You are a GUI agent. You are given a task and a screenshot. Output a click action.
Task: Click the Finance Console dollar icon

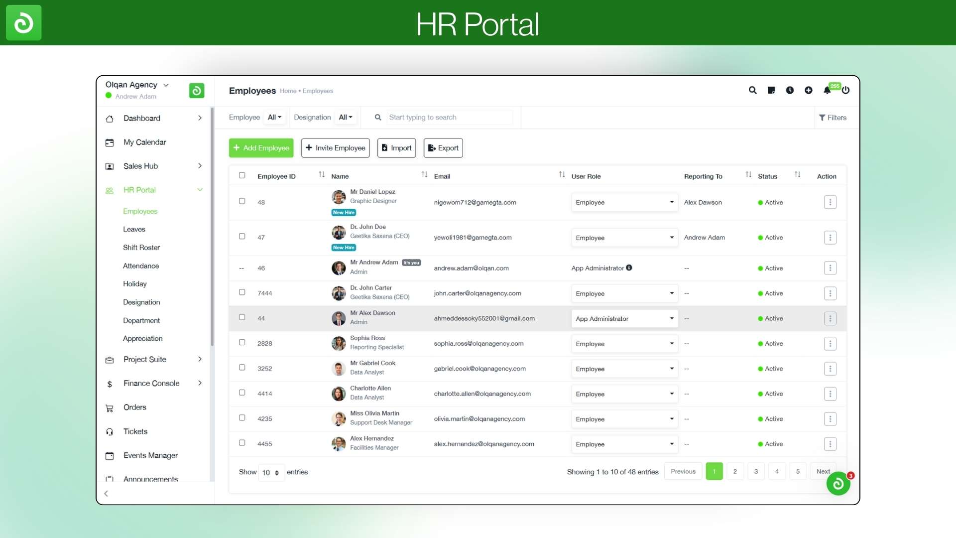(x=110, y=384)
